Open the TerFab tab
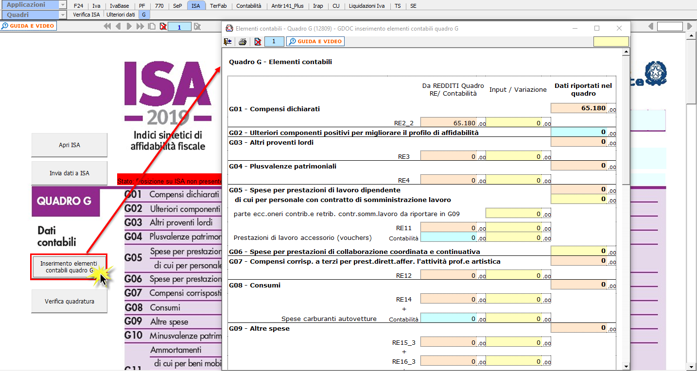This screenshot has width=697, height=371. pyautogui.click(x=218, y=6)
